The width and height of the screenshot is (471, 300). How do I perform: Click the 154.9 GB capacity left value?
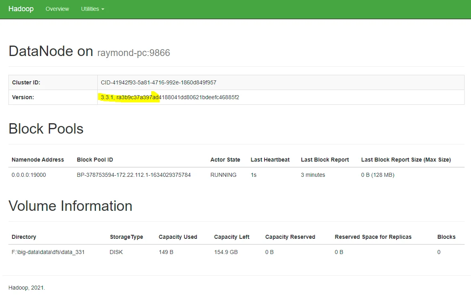(226, 252)
